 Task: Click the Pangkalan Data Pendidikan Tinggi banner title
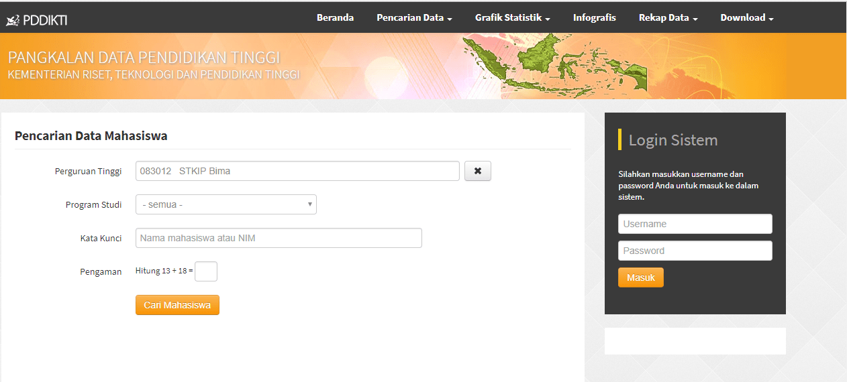tap(144, 57)
